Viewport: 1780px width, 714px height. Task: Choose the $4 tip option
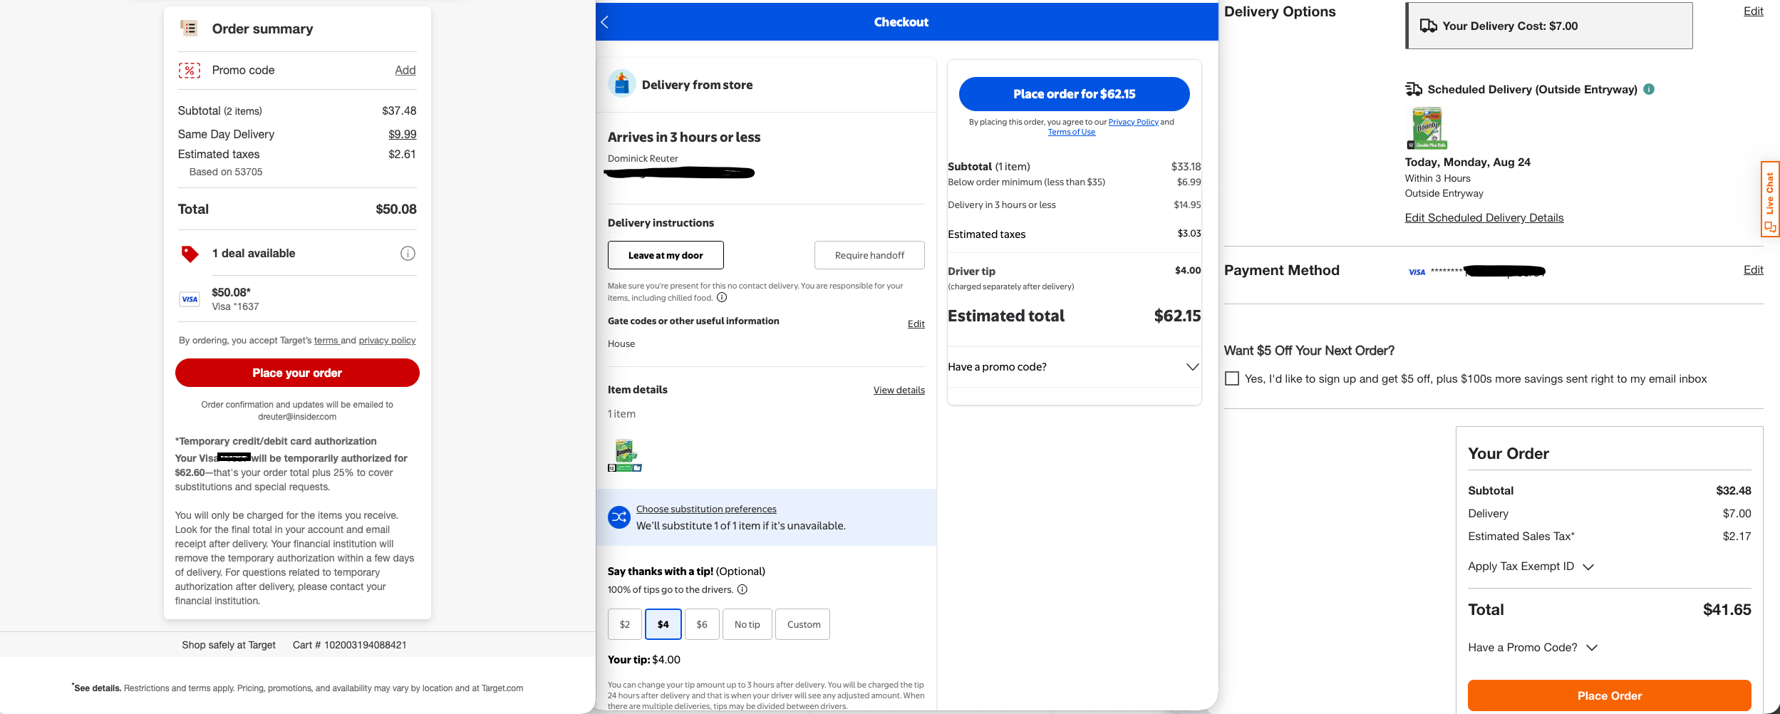click(x=663, y=624)
